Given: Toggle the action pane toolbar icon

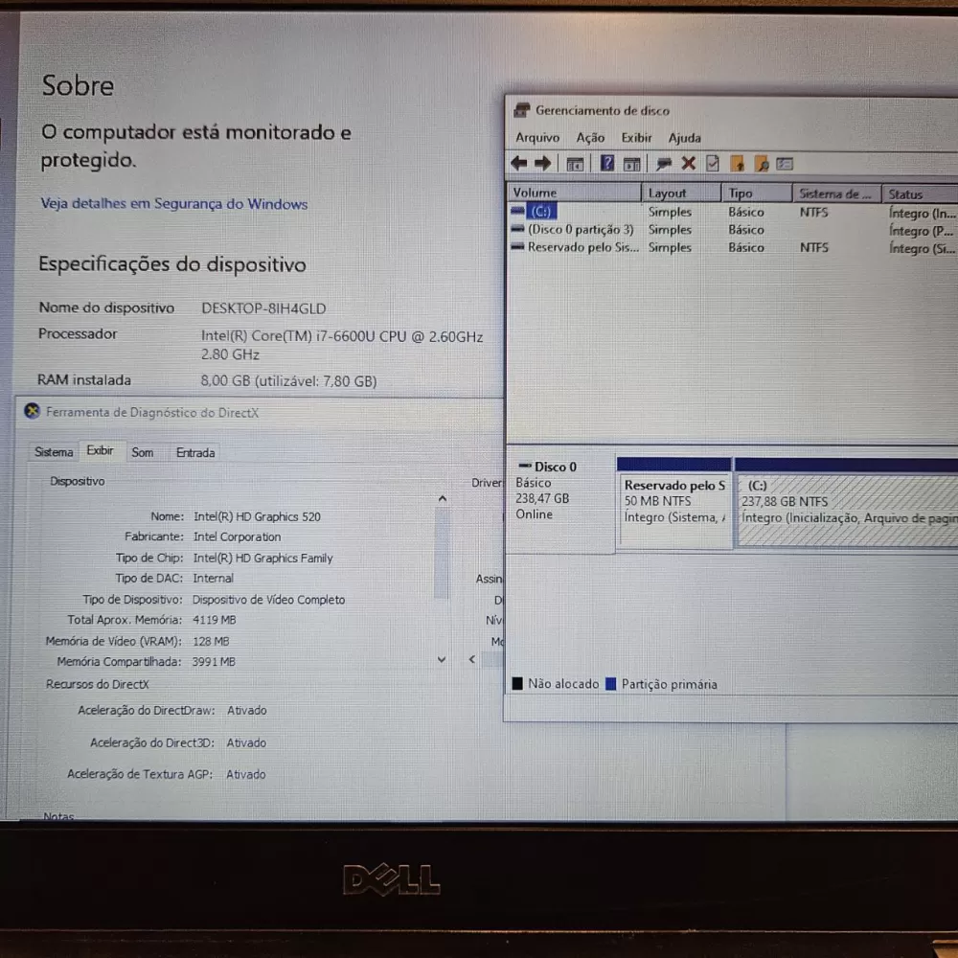Looking at the screenshot, I should click(x=631, y=164).
